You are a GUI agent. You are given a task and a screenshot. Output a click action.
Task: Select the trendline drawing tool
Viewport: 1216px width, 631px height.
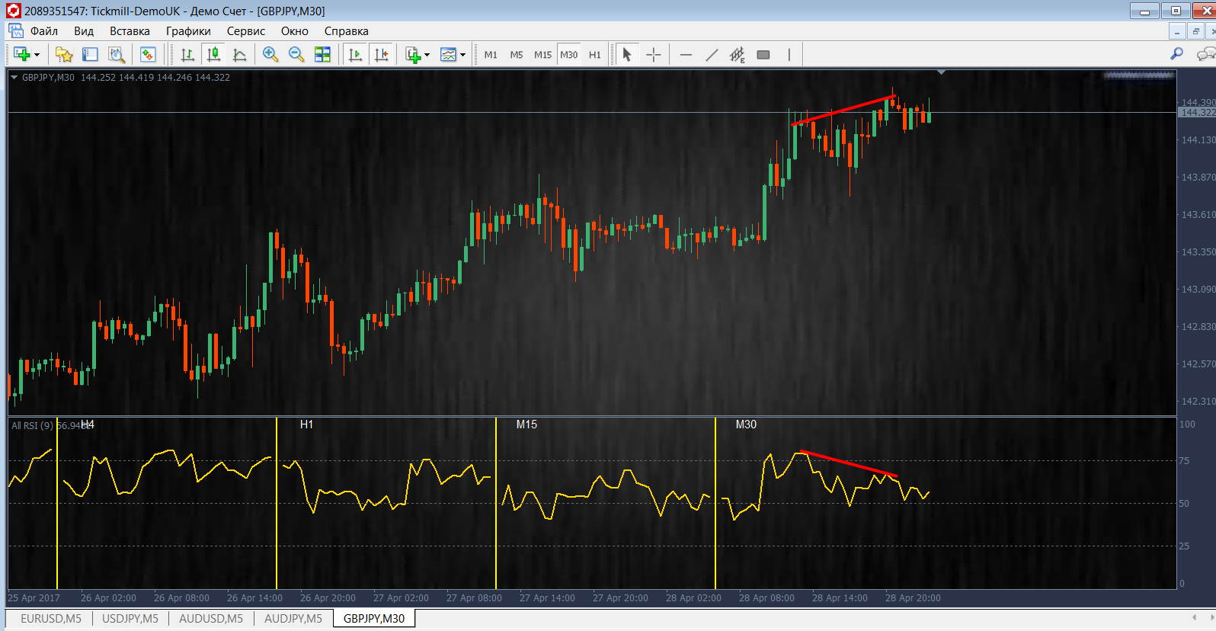click(712, 54)
